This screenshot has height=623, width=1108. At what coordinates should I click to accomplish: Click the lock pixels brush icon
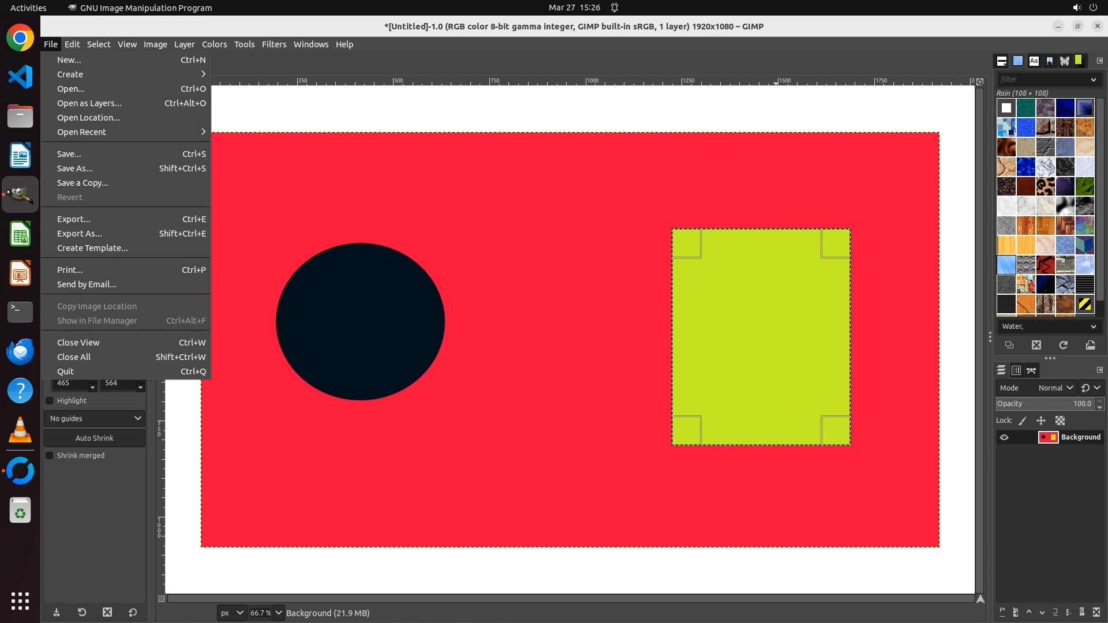pyautogui.click(x=1023, y=421)
